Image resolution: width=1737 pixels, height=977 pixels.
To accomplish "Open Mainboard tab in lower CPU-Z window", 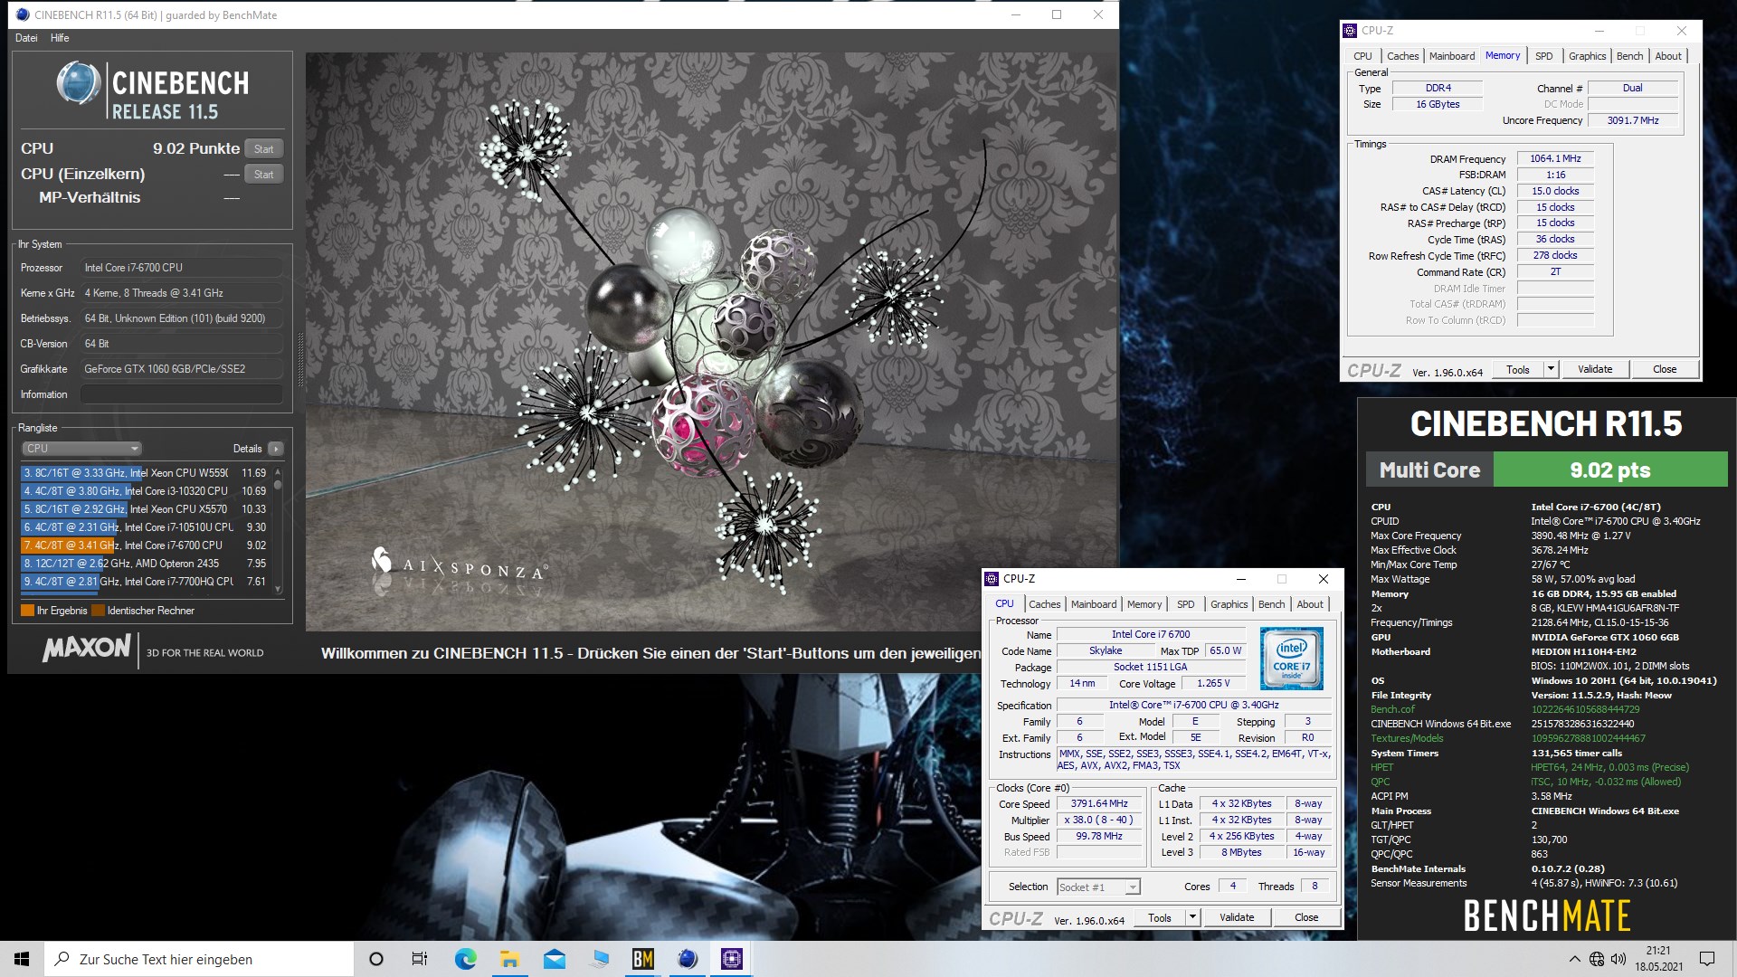I will click(x=1094, y=604).
